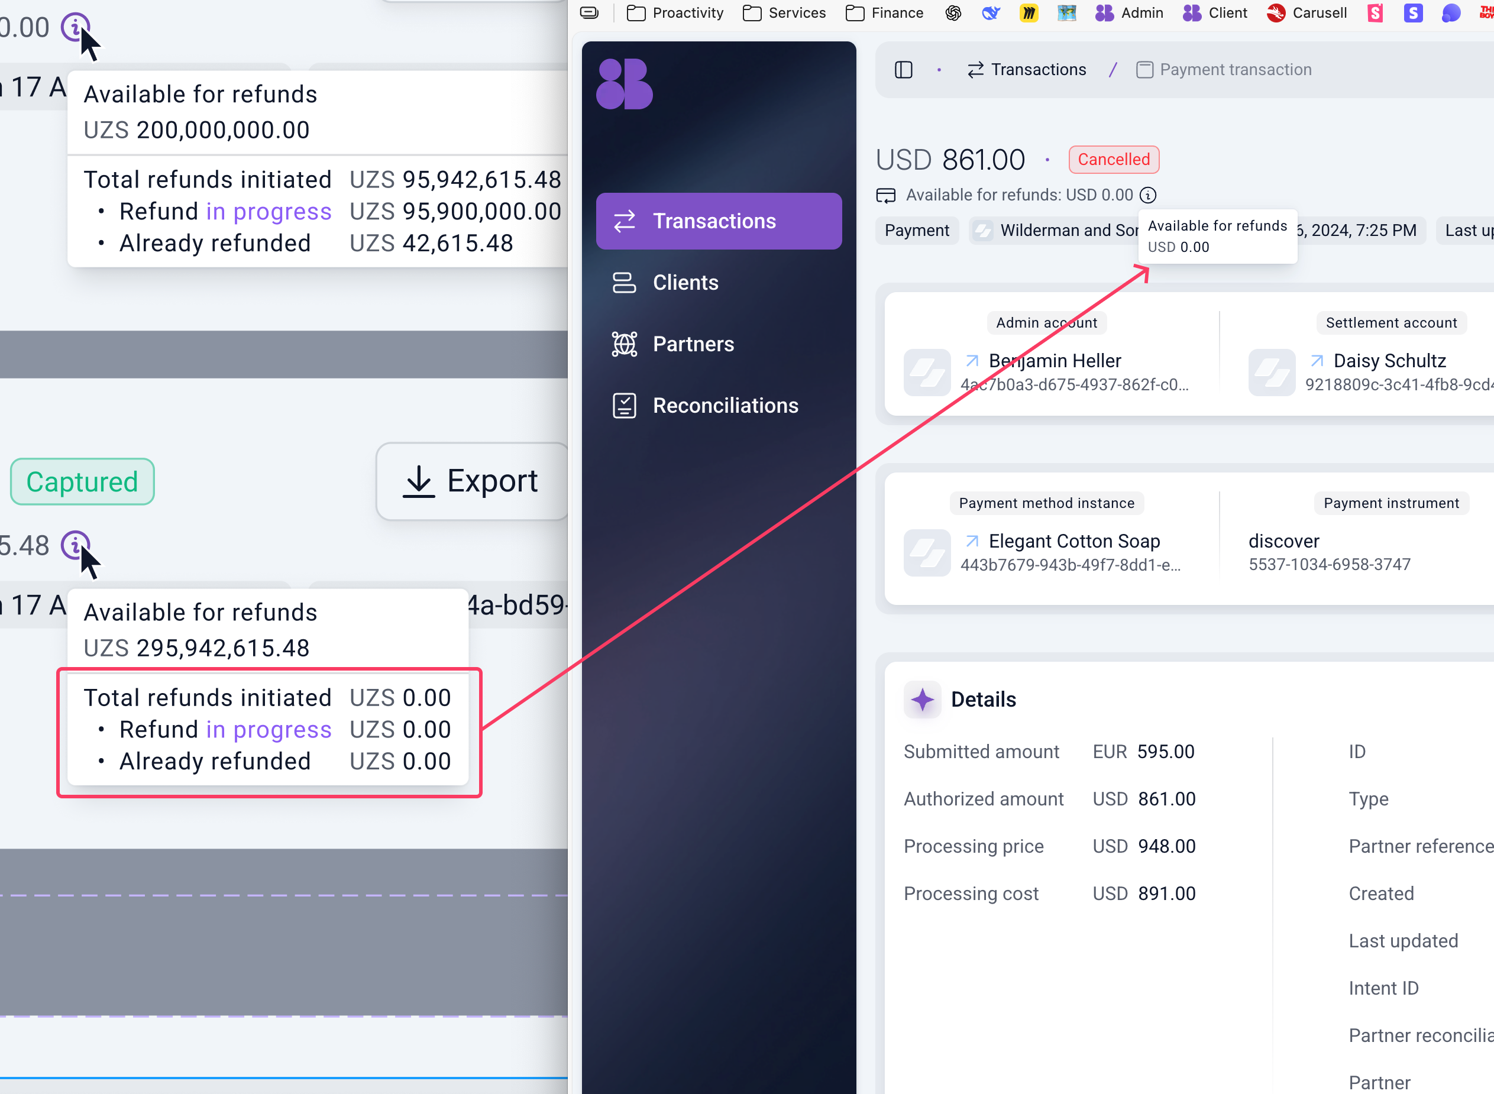Open the blue S bookmark icon
Image resolution: width=1494 pixels, height=1094 pixels.
[1413, 13]
